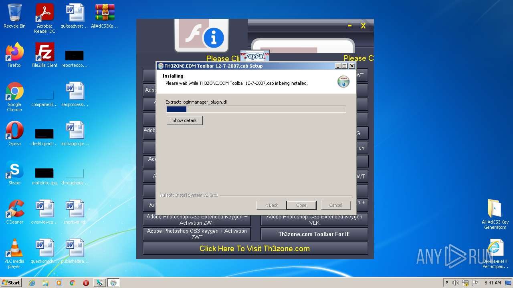Maximize the TH3ZONE.COM Toolbar Setup window

[x=344, y=66]
